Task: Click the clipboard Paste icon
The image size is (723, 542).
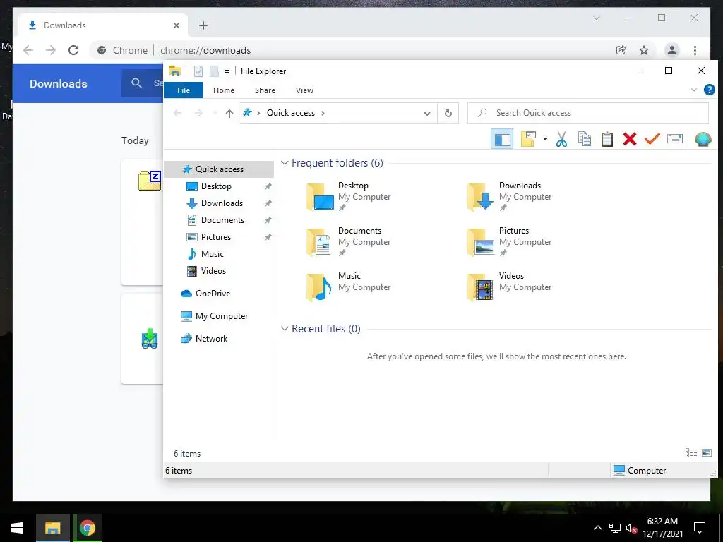Action: [x=607, y=139]
